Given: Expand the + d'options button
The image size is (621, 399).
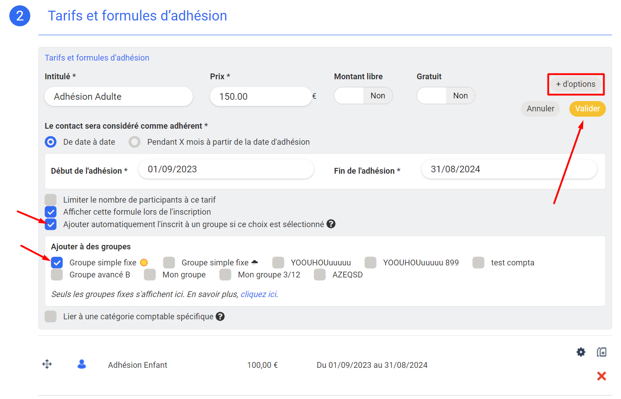Looking at the screenshot, I should pos(575,84).
